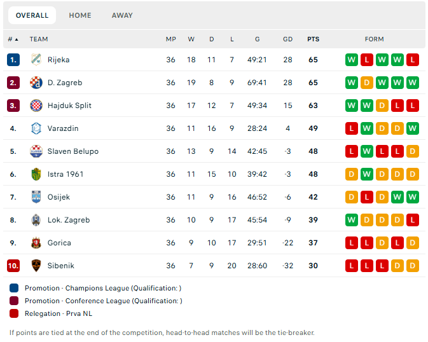This screenshot has height=342, width=428.
Task: Click the Gorica club crest
Action: coord(36,243)
